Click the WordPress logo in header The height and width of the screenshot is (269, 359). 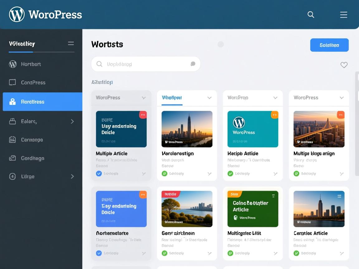[x=17, y=14]
